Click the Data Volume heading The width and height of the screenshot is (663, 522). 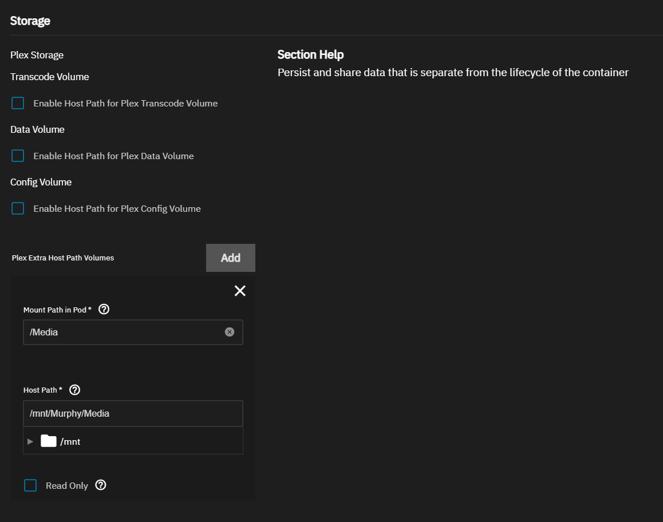click(37, 129)
